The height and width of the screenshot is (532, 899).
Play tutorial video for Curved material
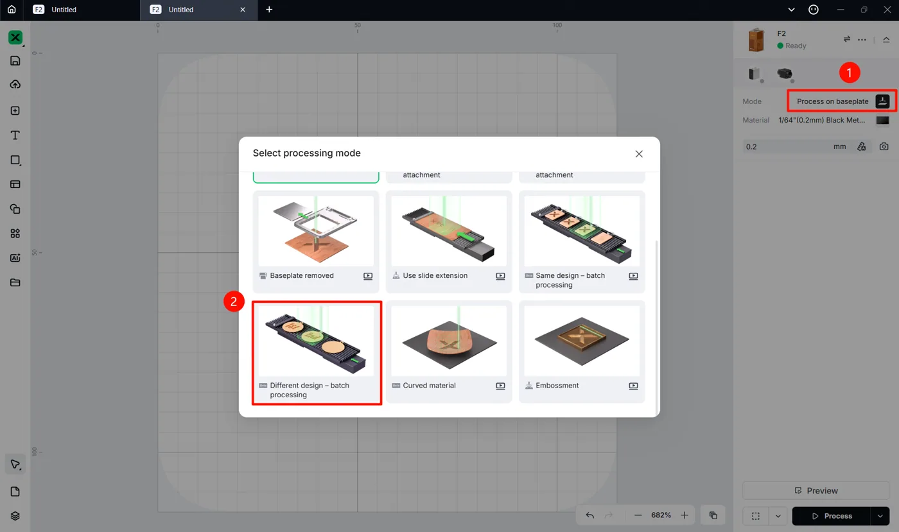[x=500, y=386]
